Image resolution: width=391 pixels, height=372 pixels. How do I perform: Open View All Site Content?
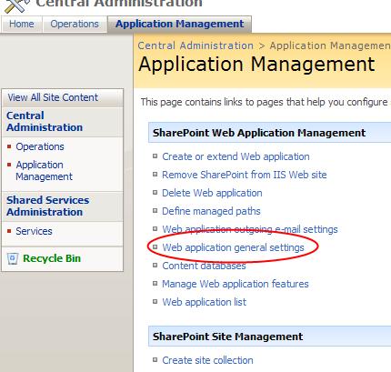coord(53,97)
